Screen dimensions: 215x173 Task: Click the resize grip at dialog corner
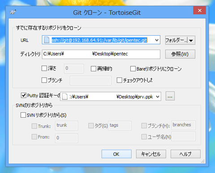click(x=203, y=161)
